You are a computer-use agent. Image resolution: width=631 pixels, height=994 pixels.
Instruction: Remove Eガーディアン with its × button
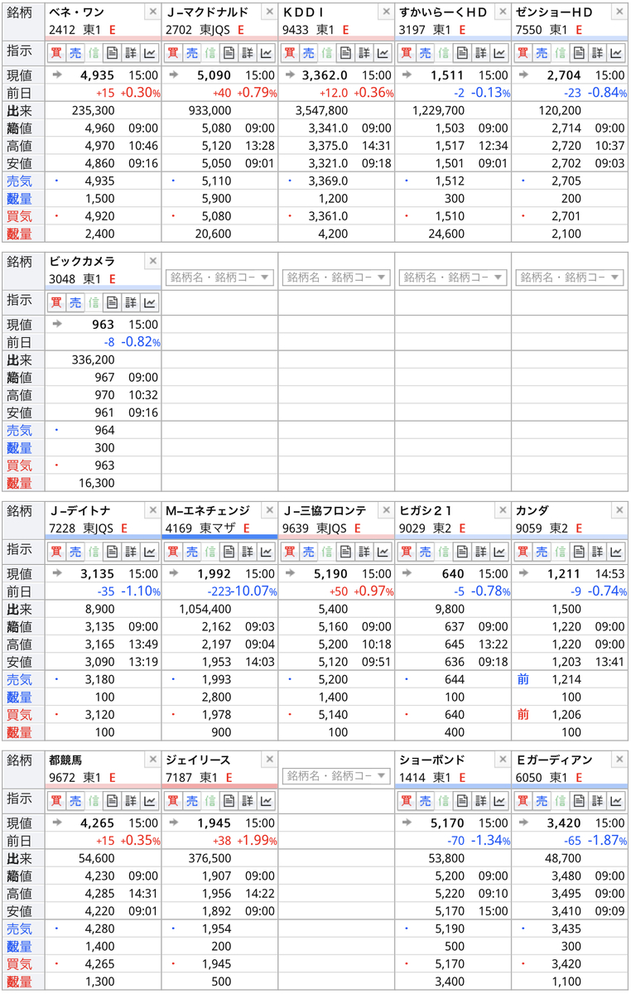[619, 759]
